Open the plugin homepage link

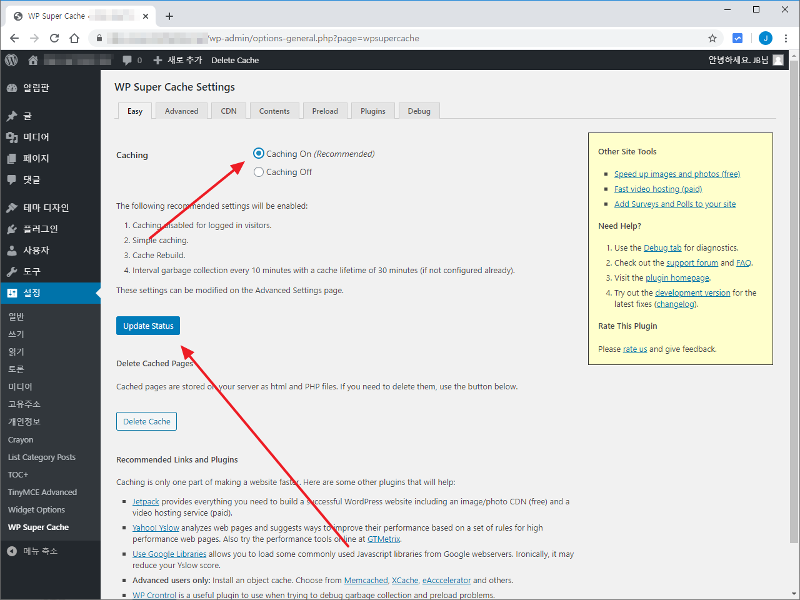tap(677, 277)
